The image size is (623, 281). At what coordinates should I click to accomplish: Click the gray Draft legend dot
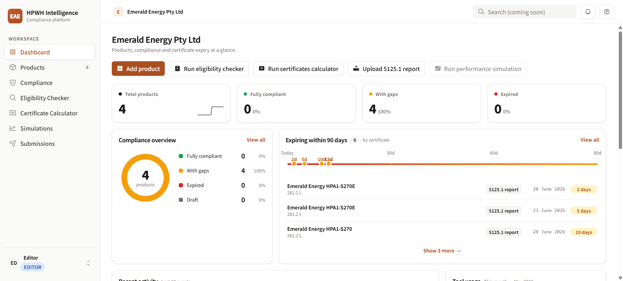[x=181, y=200]
